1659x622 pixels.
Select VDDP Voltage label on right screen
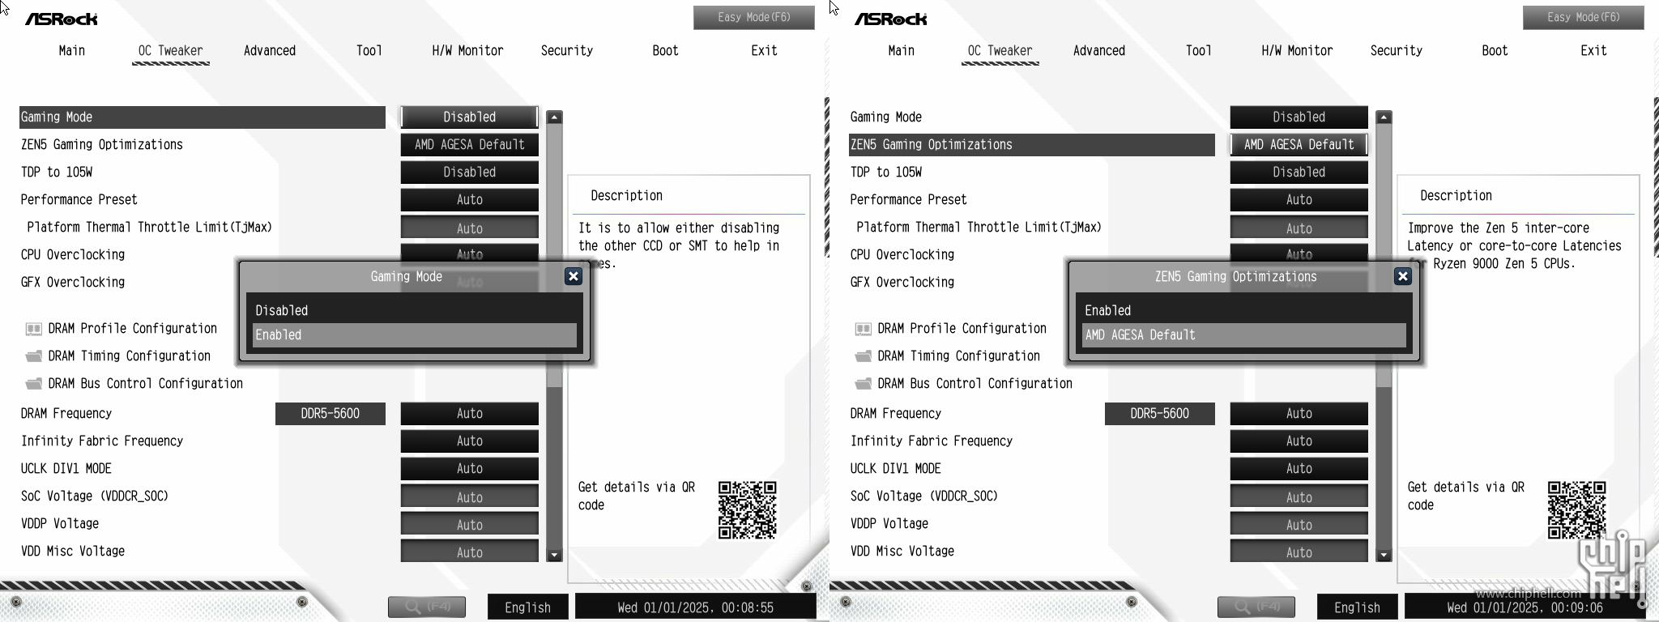pos(889,524)
